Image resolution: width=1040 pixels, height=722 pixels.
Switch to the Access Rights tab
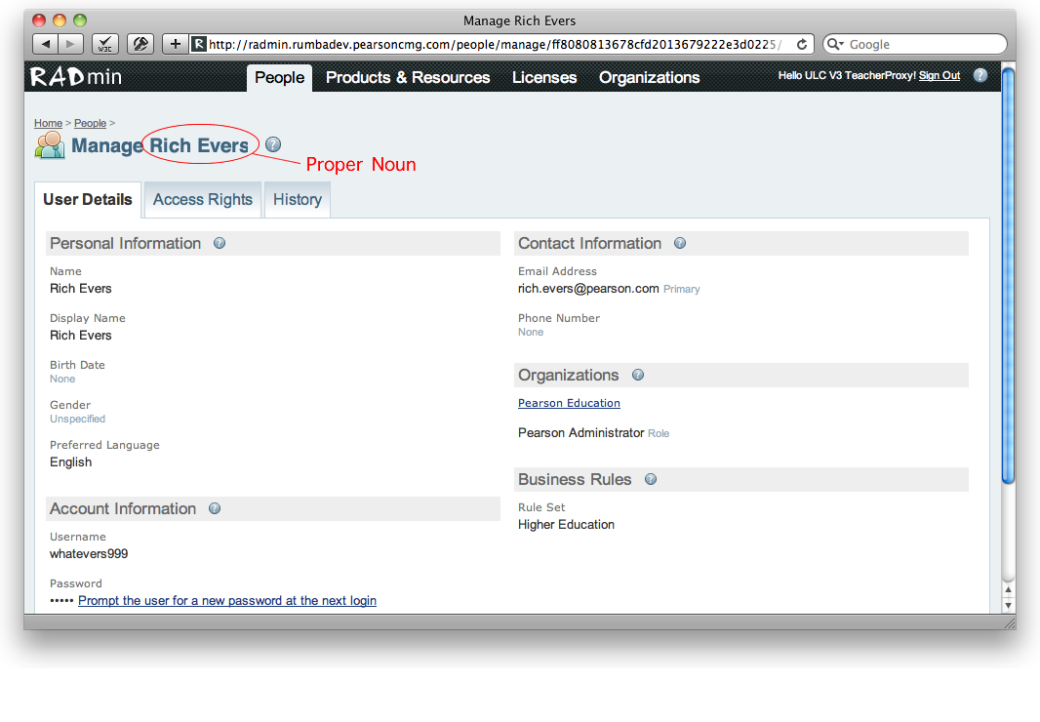(203, 200)
